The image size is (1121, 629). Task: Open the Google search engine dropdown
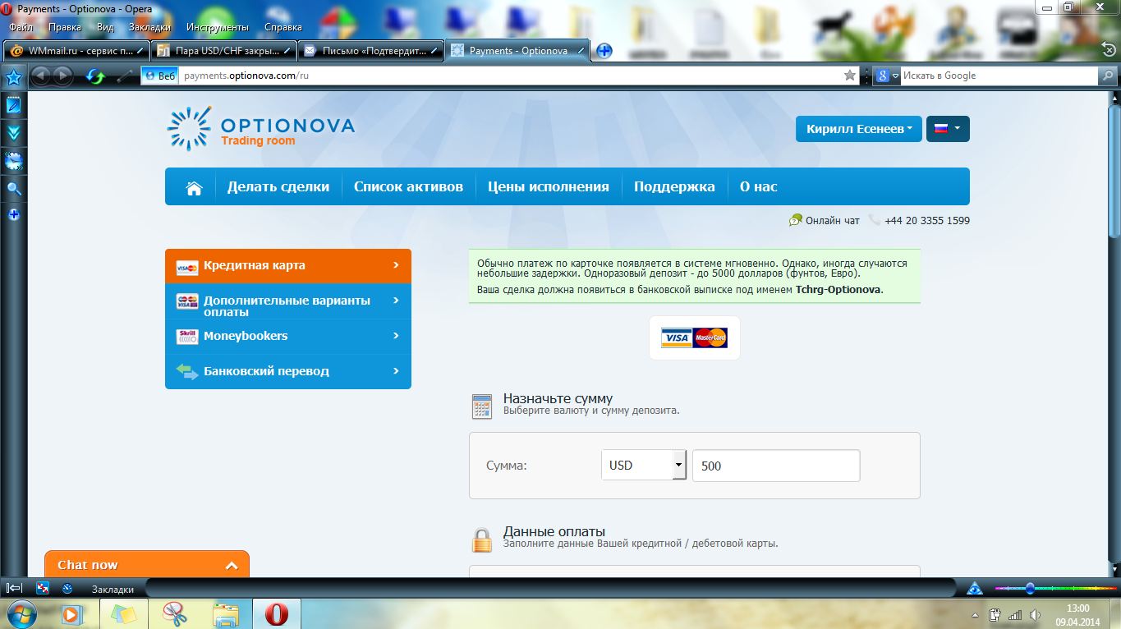tap(888, 76)
